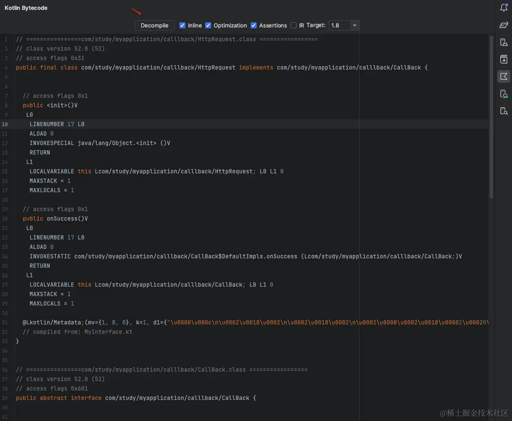Uncheck the Inline checkbox
Viewport: 512px width, 421px height.
(182, 25)
